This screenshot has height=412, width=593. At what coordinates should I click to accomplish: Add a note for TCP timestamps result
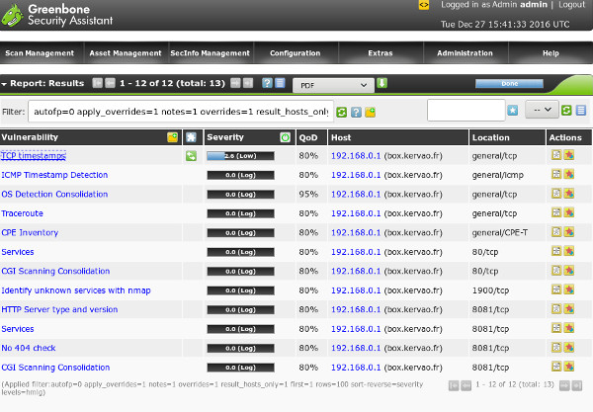pos(556,155)
